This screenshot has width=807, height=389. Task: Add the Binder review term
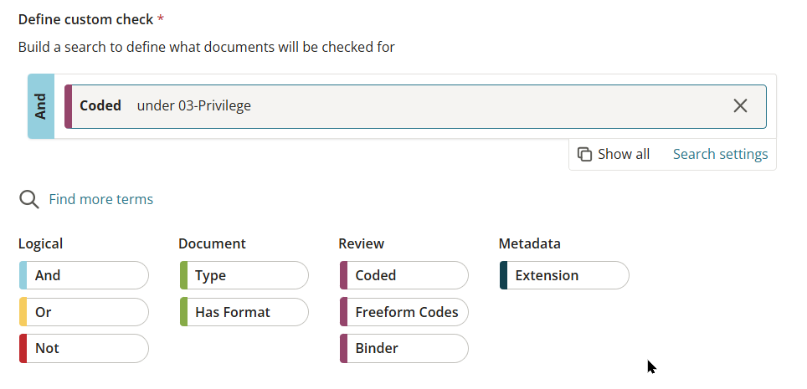pyautogui.click(x=404, y=348)
